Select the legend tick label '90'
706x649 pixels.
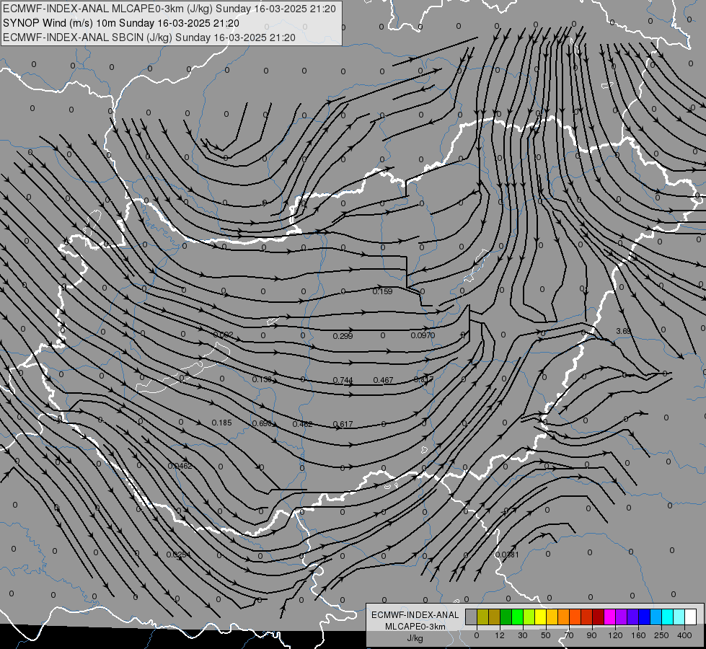tap(591, 635)
